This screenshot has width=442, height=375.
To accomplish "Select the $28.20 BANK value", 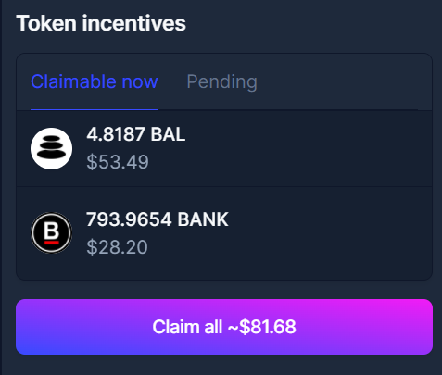I will tap(117, 247).
